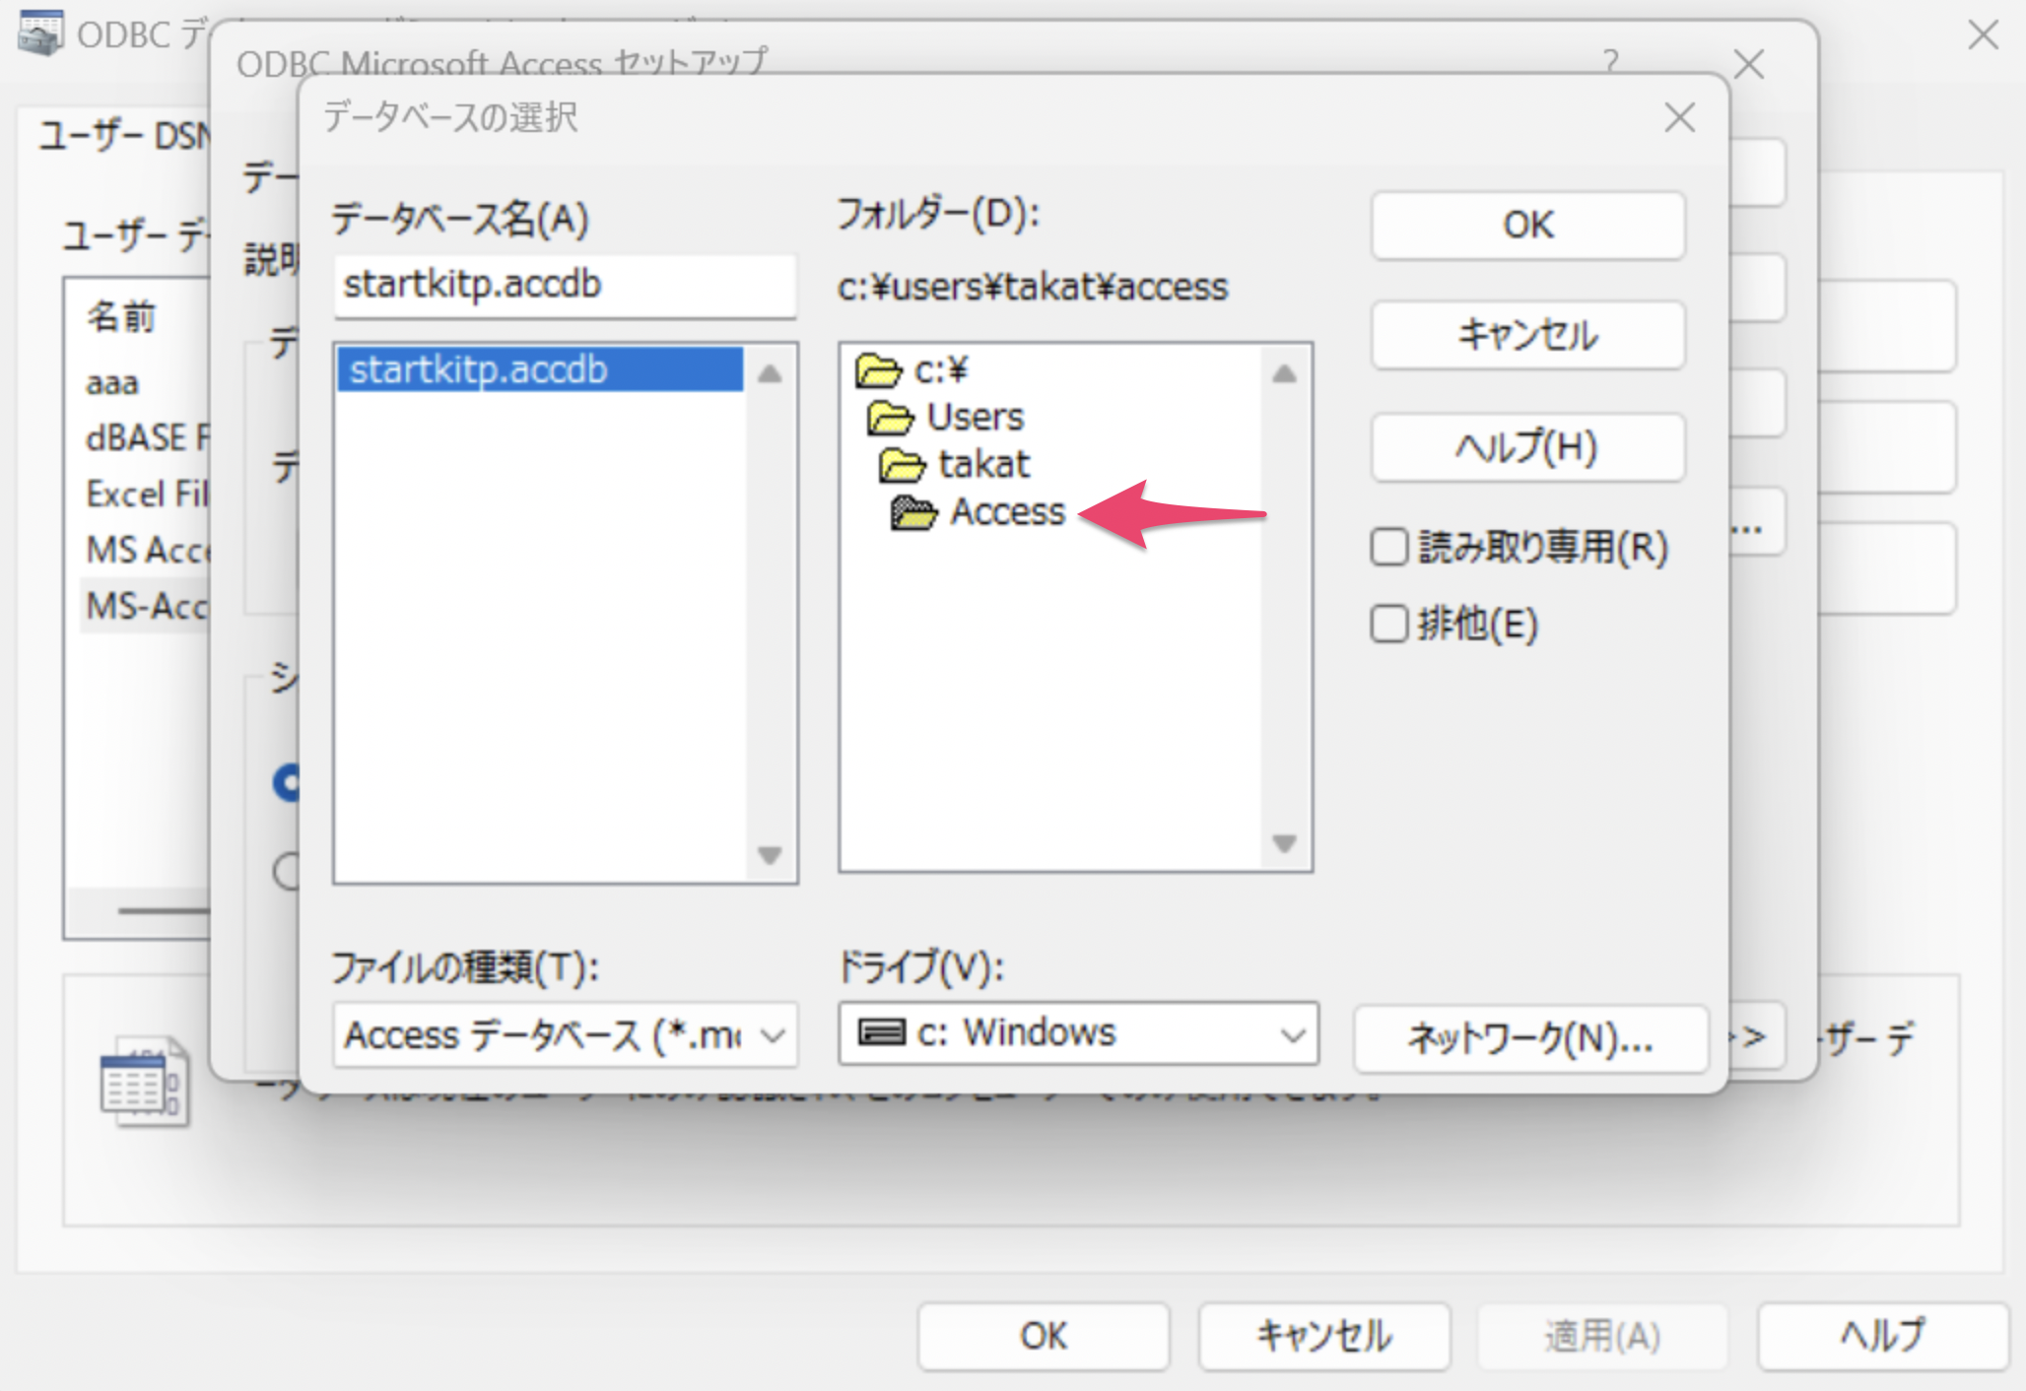Click ヘルプ in the ODBC administrator window

coord(1882,1337)
